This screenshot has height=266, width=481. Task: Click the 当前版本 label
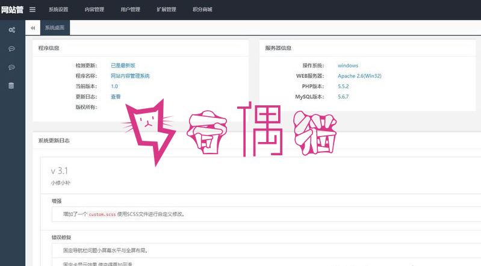[x=86, y=86]
